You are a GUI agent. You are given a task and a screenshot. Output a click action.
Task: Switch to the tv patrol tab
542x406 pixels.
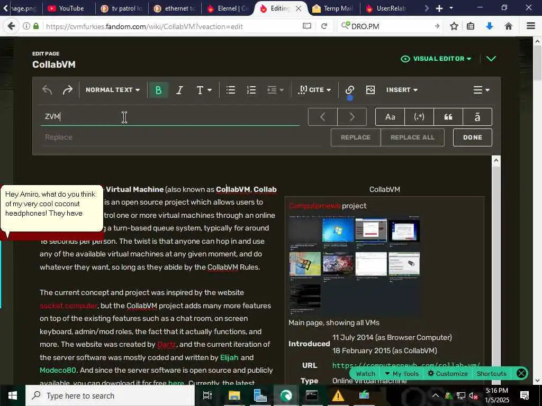click(122, 8)
